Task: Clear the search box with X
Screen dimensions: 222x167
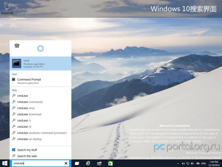Action: [x=66, y=163]
